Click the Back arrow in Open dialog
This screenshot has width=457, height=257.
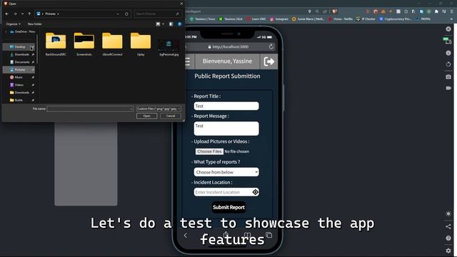pyautogui.click(x=7, y=14)
